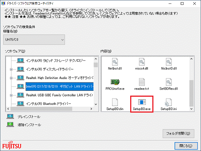Image resolution: width=201 pixels, height=151 pixels.
Task: Click the SetupBD.exe file name text
Action: pos(142,109)
